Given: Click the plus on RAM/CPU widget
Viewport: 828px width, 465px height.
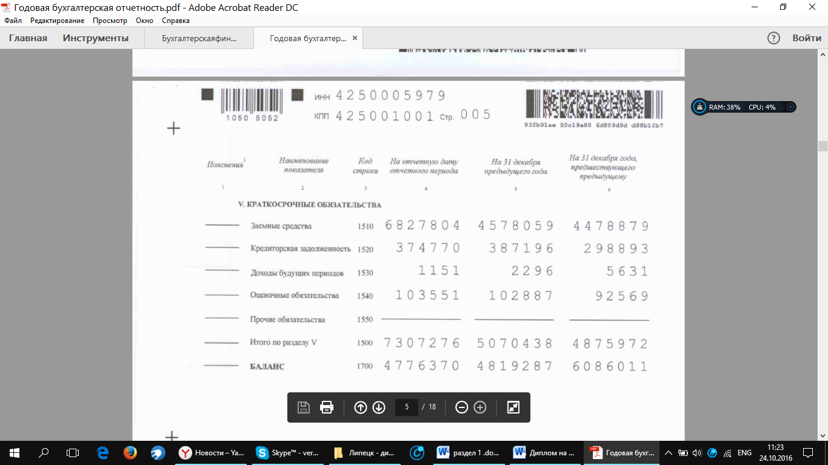Looking at the screenshot, I should (790, 107).
